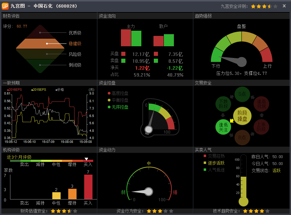Image resolution: width=291 pixels, height=215 pixels.
Task: Select the 人气低迷 legend item
Action: (x=214, y=170)
